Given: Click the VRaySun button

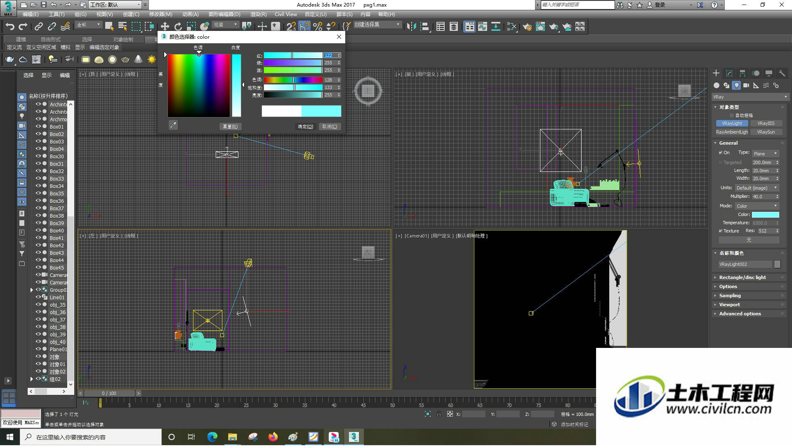Looking at the screenshot, I should pyautogui.click(x=766, y=132).
